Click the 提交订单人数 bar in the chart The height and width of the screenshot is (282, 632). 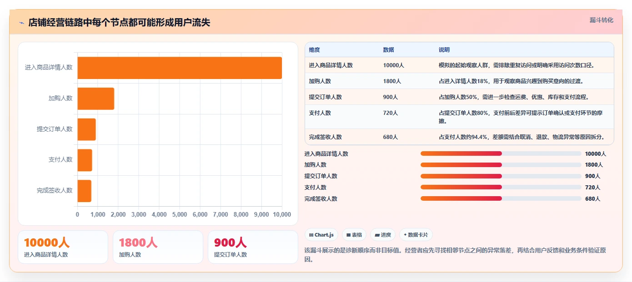[x=87, y=129]
